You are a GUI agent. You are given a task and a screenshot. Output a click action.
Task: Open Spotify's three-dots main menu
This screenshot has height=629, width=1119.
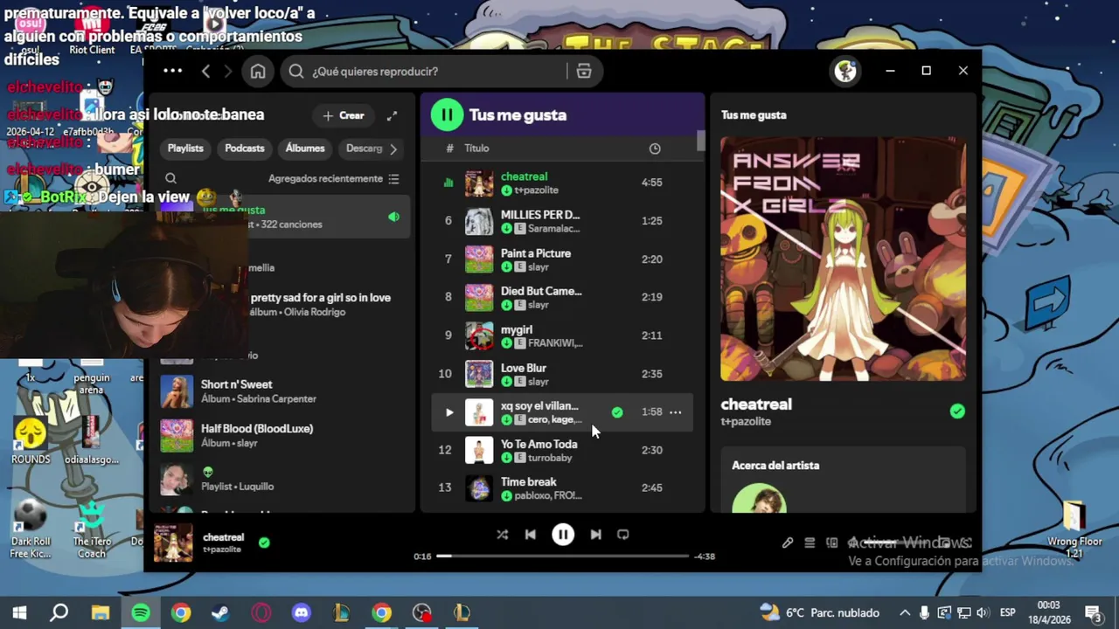click(x=172, y=71)
